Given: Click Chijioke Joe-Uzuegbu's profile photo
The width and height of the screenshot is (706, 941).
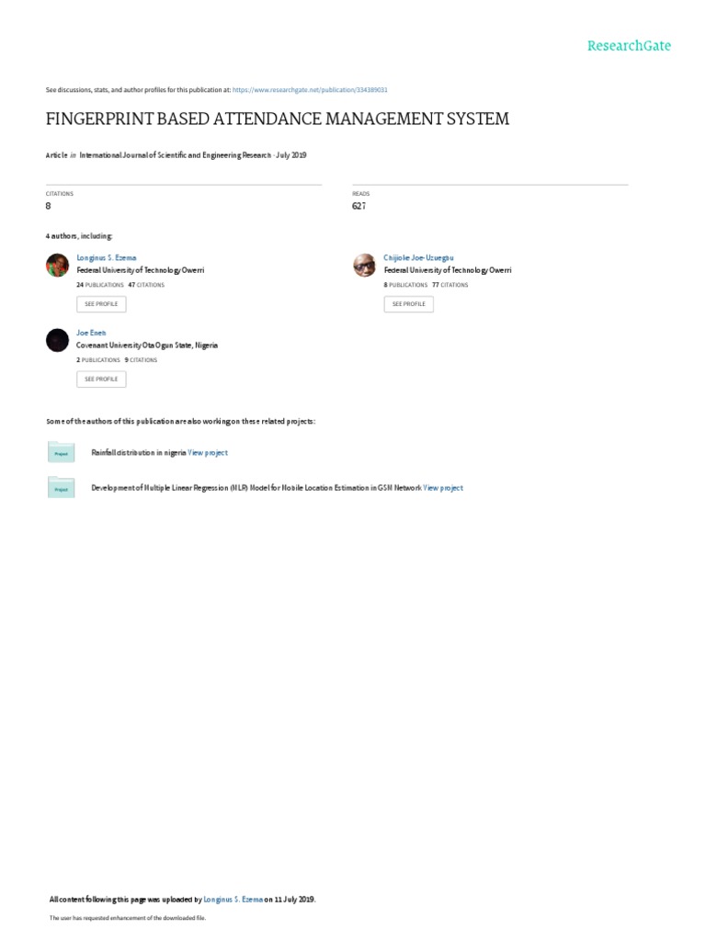Looking at the screenshot, I should point(364,265).
